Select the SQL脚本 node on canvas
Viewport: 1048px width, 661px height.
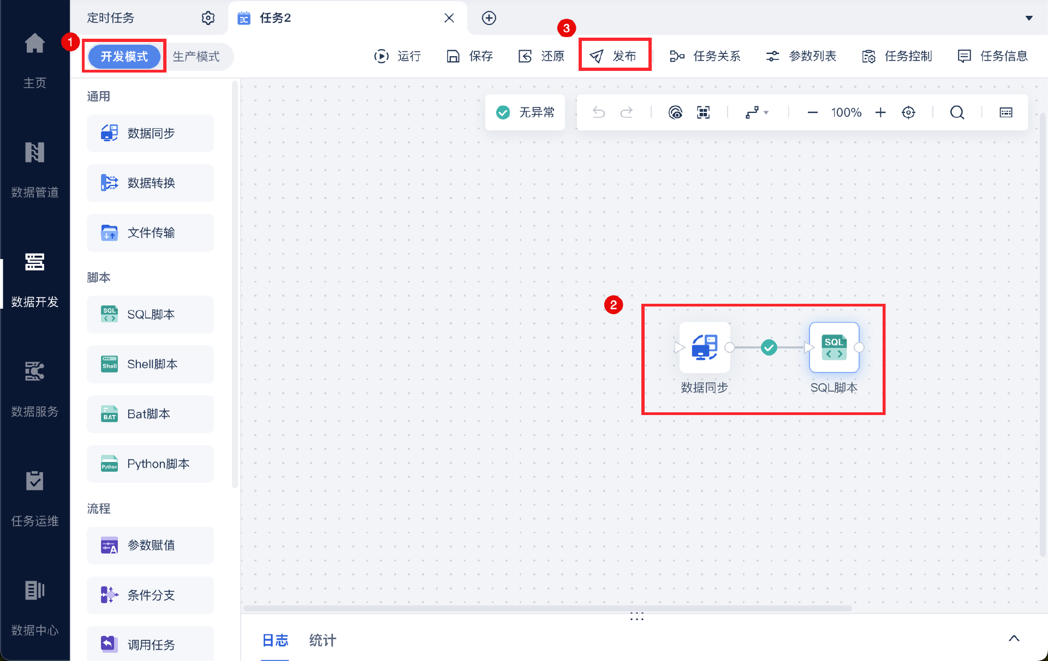coord(833,347)
